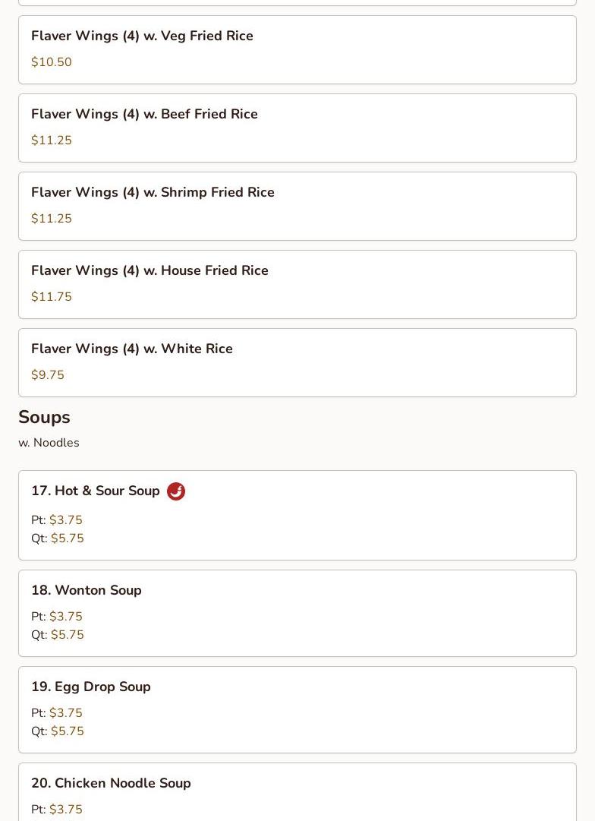Click the $11.75 House Fried Rice wings price
The width and height of the screenshot is (595, 821).
point(52,297)
